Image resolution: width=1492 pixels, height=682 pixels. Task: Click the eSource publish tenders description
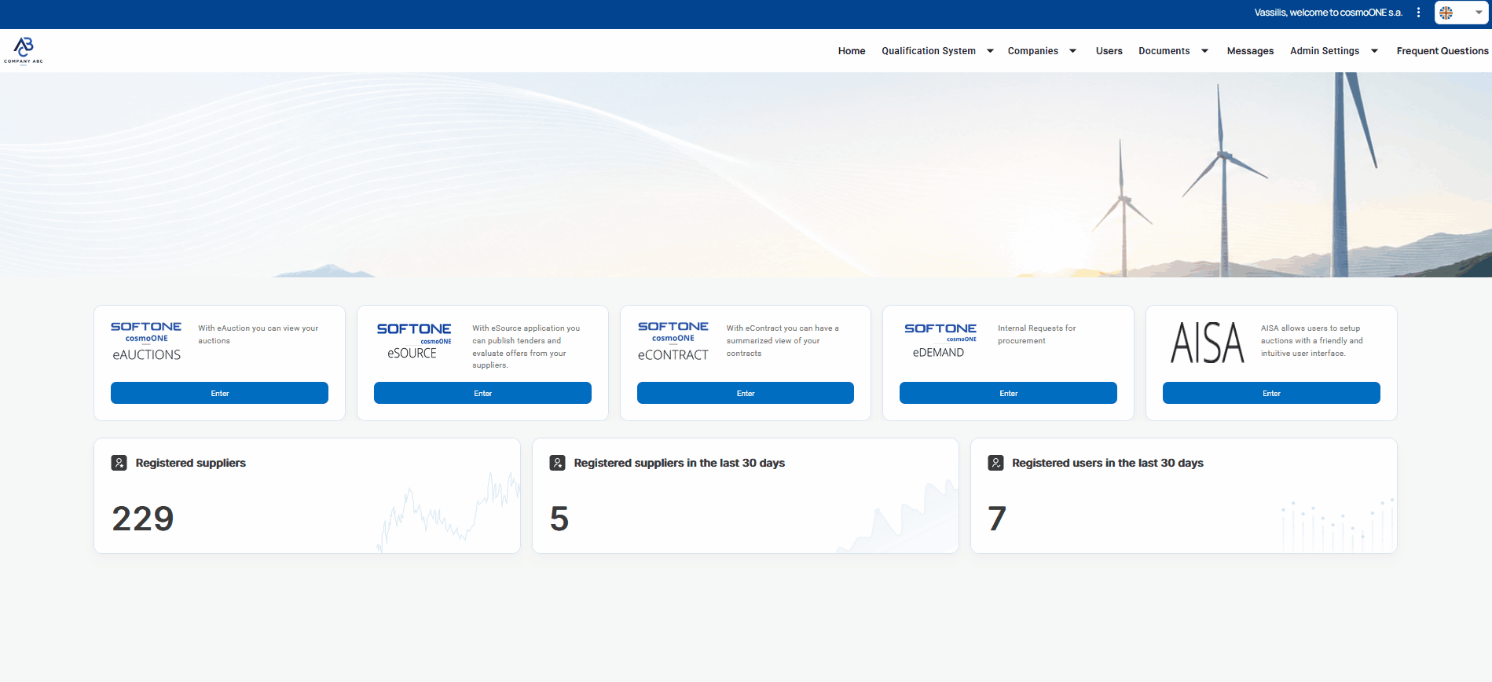[526, 346]
